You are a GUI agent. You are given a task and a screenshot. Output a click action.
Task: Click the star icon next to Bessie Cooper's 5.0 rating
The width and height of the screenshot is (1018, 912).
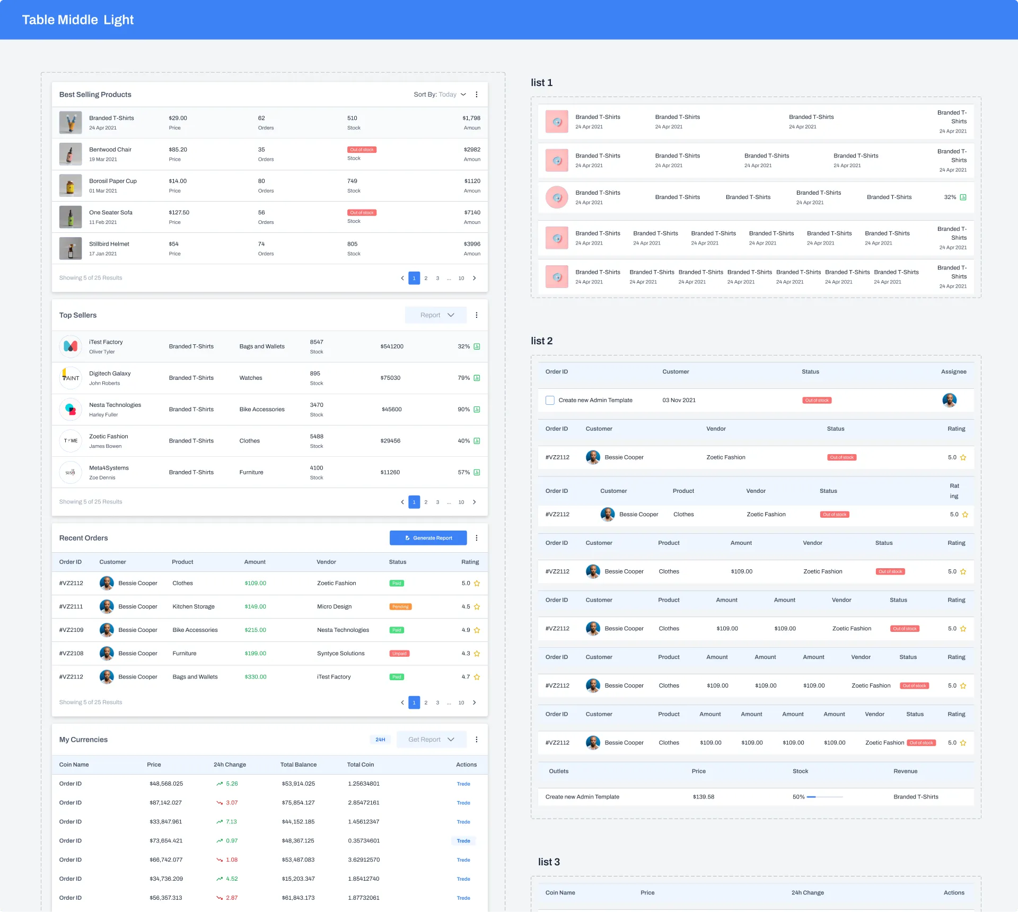pos(476,583)
